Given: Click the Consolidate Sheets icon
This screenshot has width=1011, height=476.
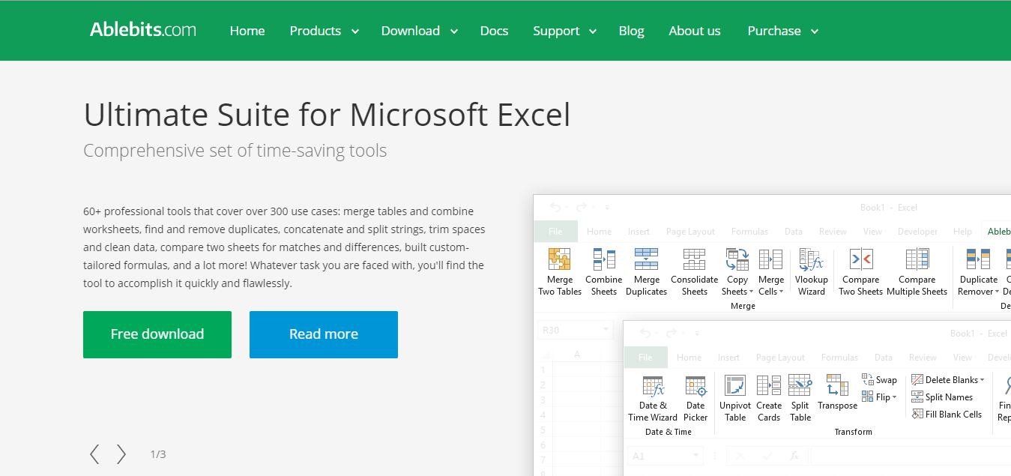Looking at the screenshot, I should [x=694, y=271].
